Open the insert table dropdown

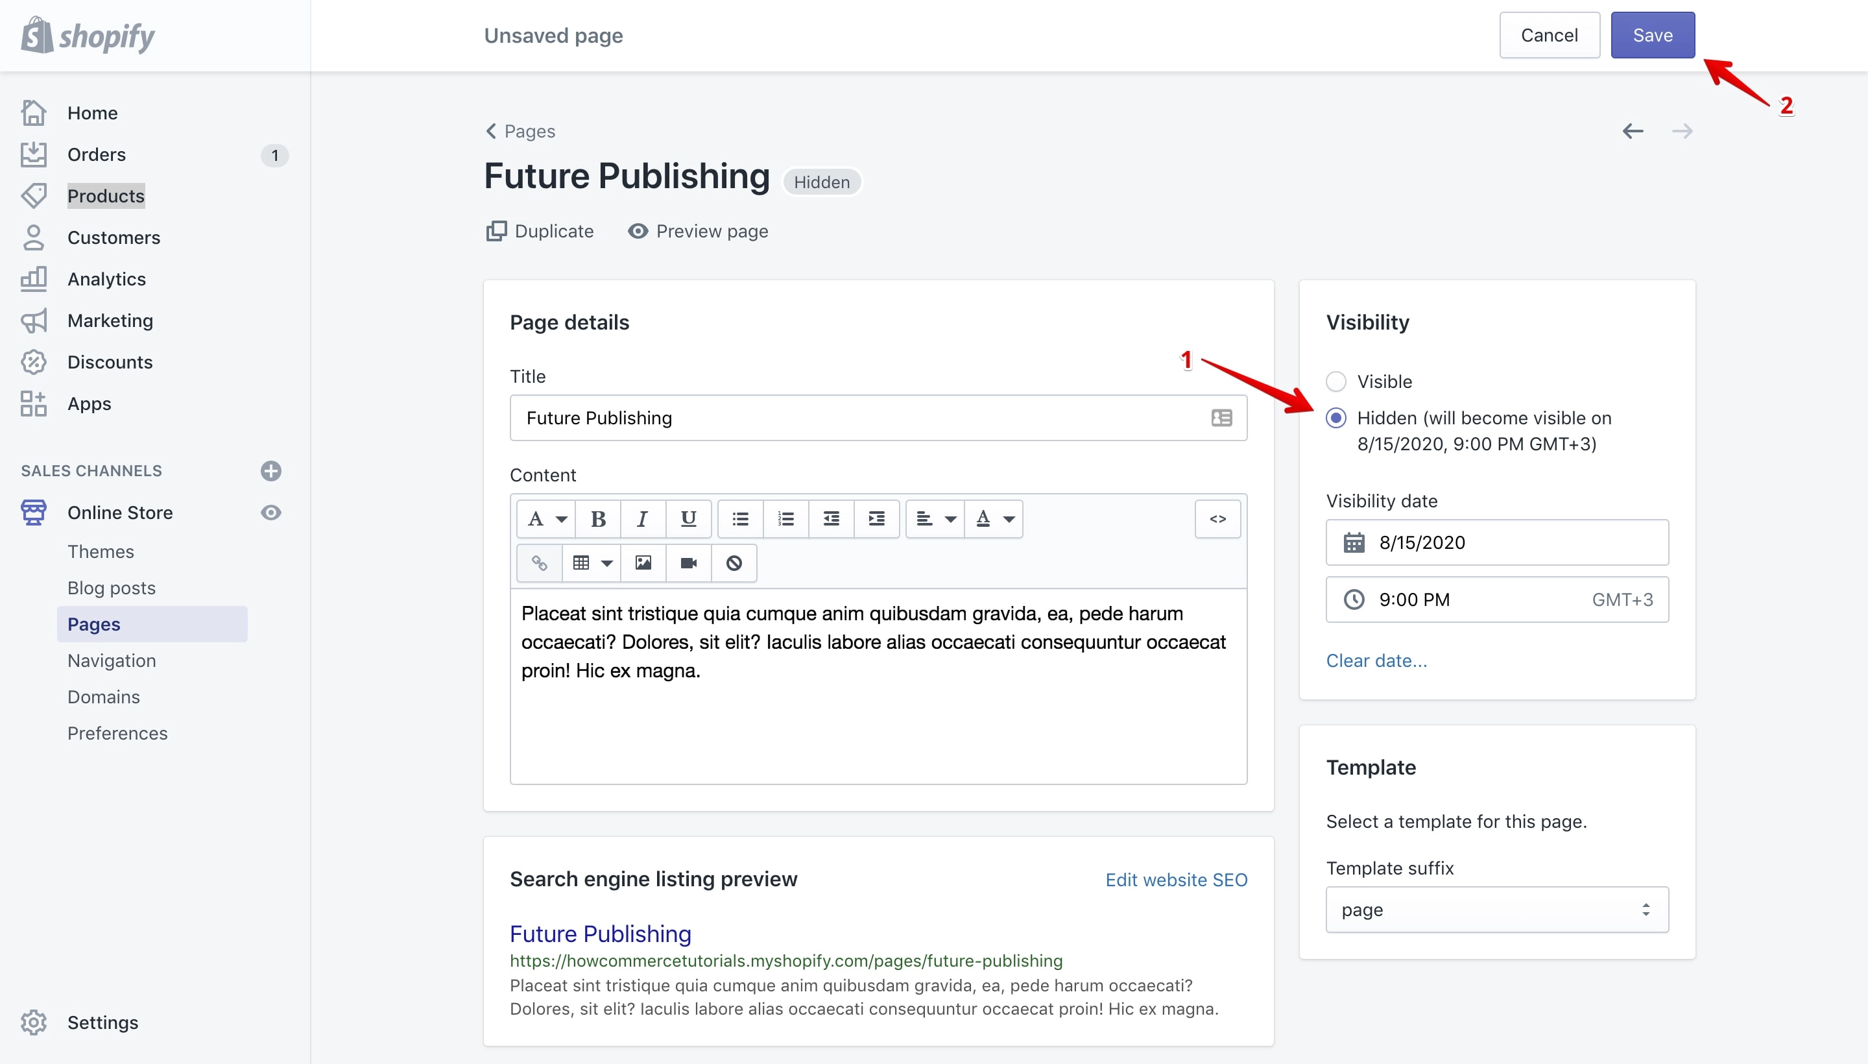[592, 562]
